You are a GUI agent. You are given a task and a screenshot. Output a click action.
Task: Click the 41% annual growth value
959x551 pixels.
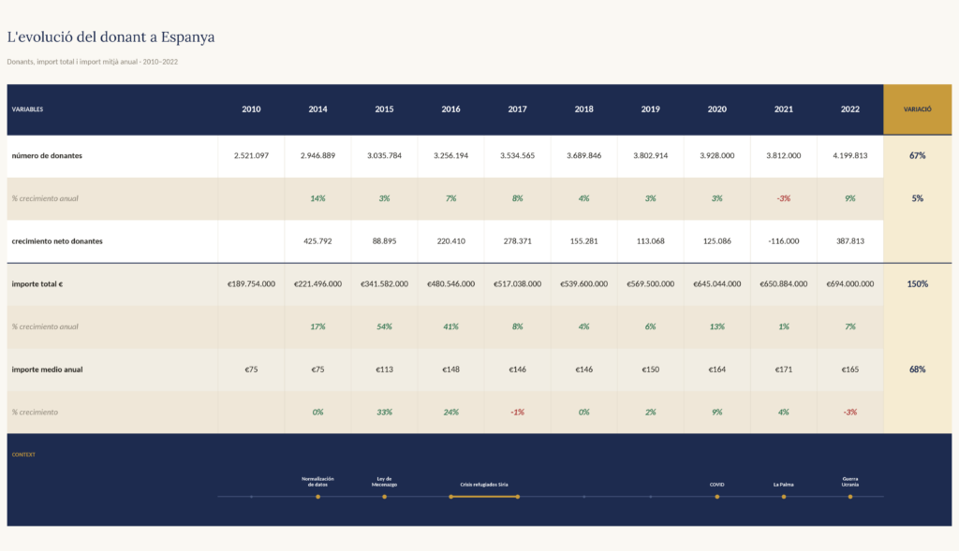pos(450,326)
